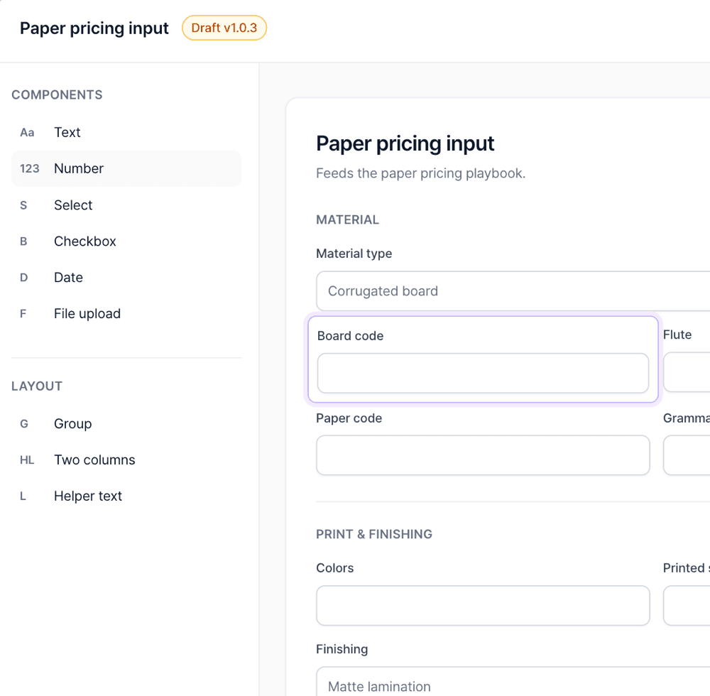710x696 pixels.
Task: Pick the File upload component label
Action: coord(87,314)
